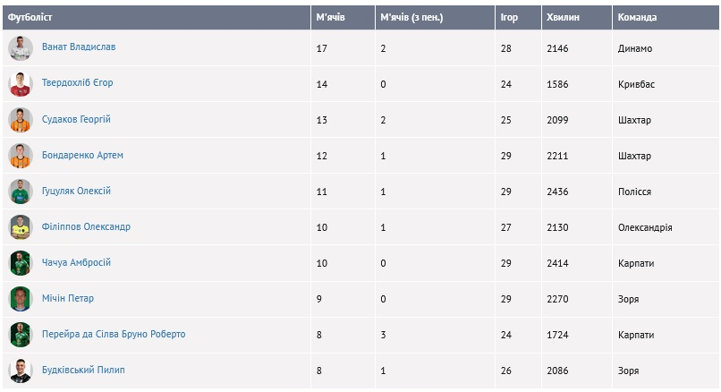721x392 pixels.
Task: Click Судаков Георгій's player photo
Action: tap(20, 120)
